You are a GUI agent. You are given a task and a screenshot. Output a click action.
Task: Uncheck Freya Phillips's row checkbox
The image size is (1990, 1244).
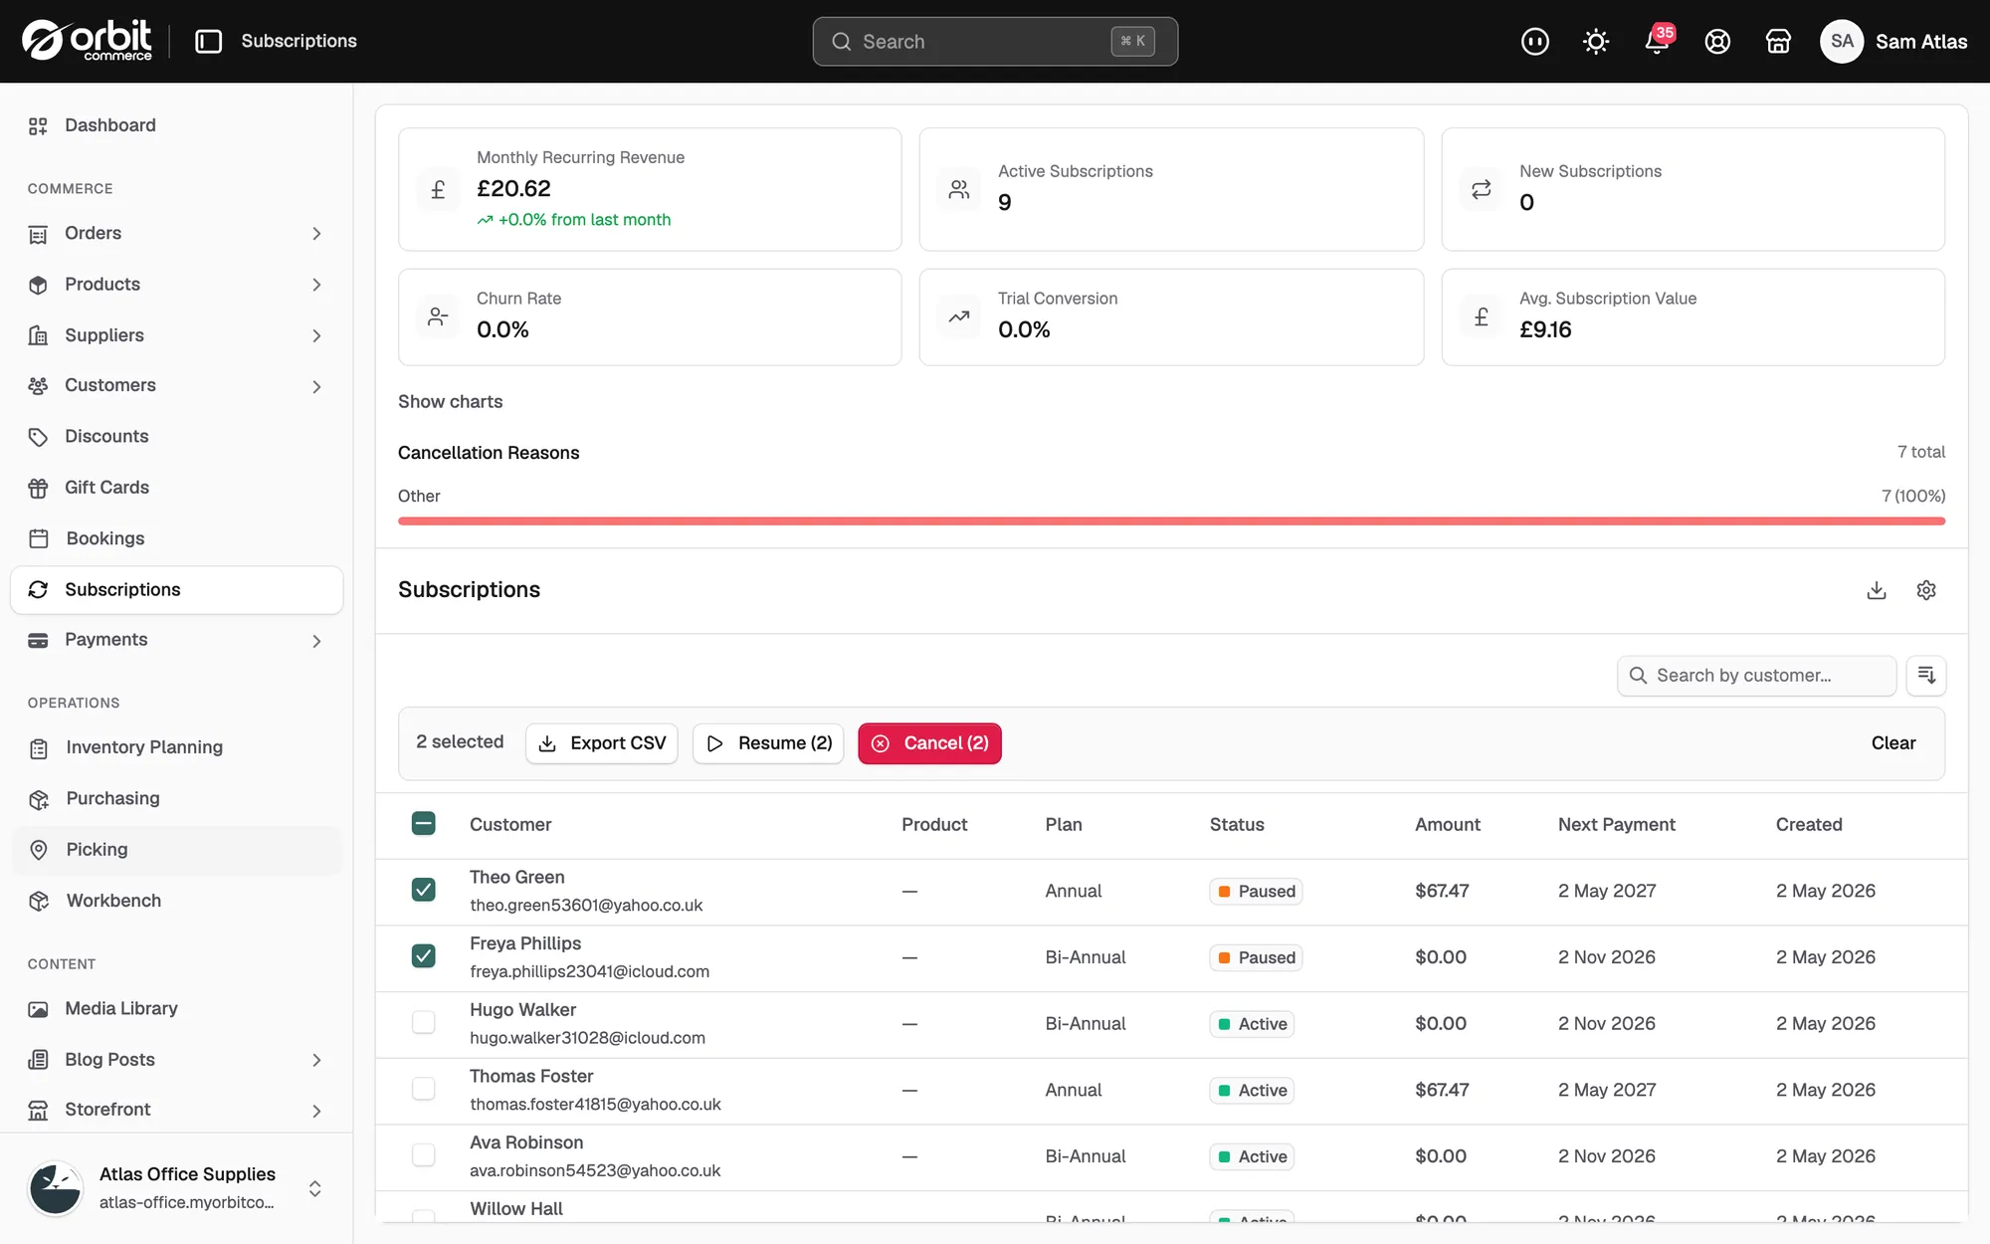pos(423,956)
